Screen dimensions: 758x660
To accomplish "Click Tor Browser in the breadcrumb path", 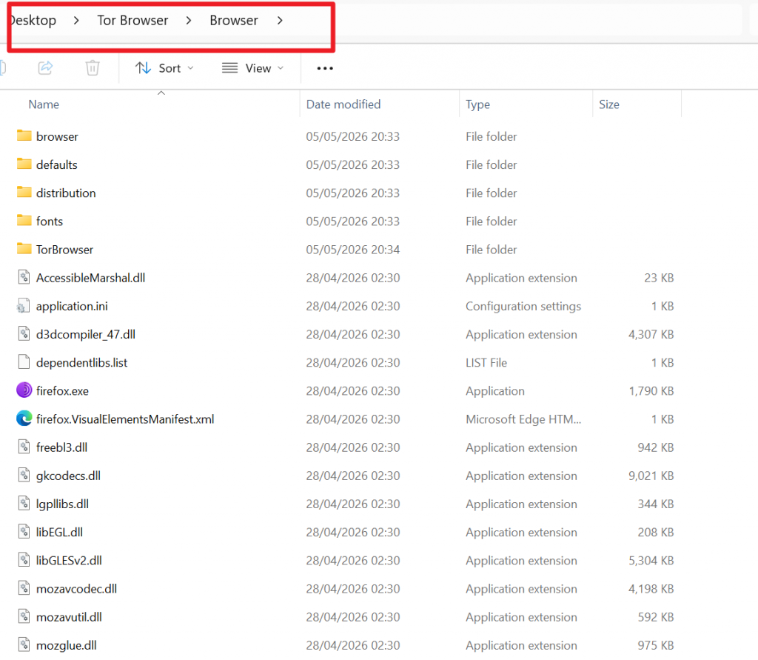I will pyautogui.click(x=133, y=20).
